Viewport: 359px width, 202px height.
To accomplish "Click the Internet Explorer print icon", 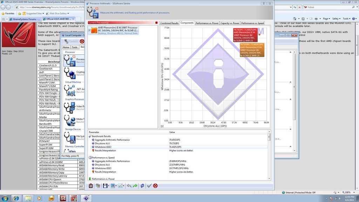I will tap(316, 19).
